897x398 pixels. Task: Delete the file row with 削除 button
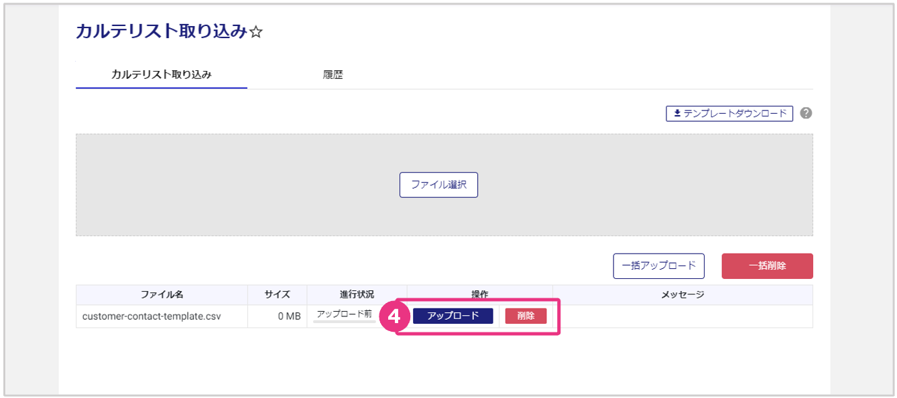[526, 316]
